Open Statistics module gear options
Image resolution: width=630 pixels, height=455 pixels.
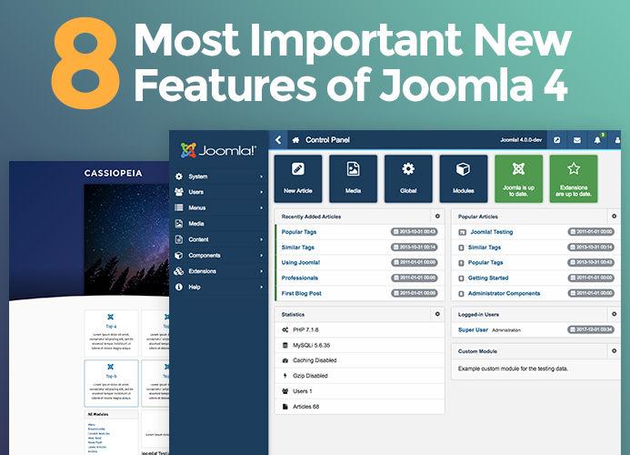pyautogui.click(x=437, y=314)
